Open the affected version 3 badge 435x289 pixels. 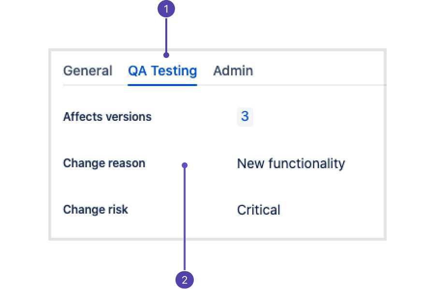point(245,116)
